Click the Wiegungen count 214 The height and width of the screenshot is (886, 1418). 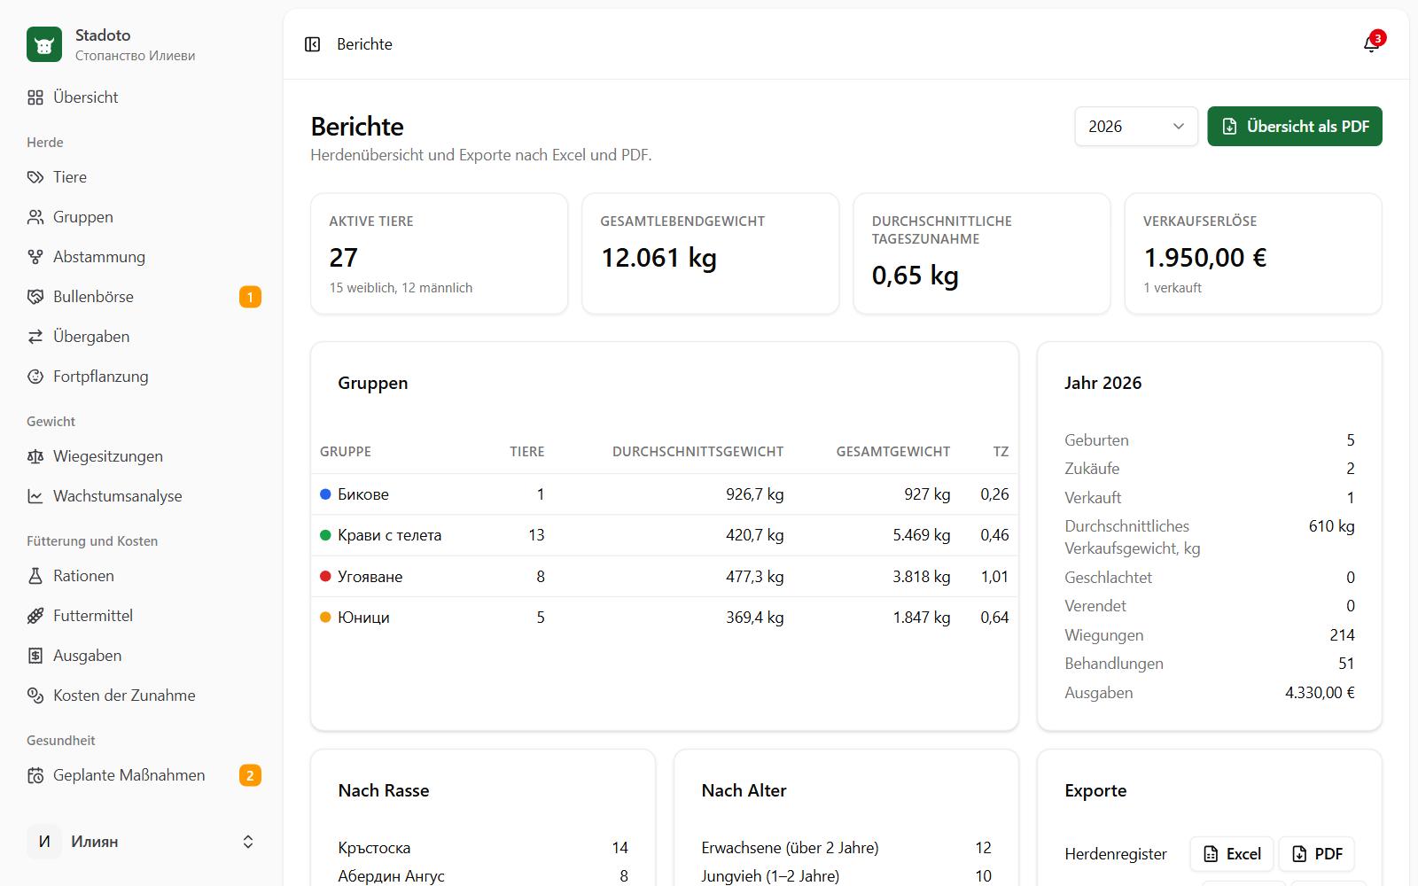[x=1342, y=635]
